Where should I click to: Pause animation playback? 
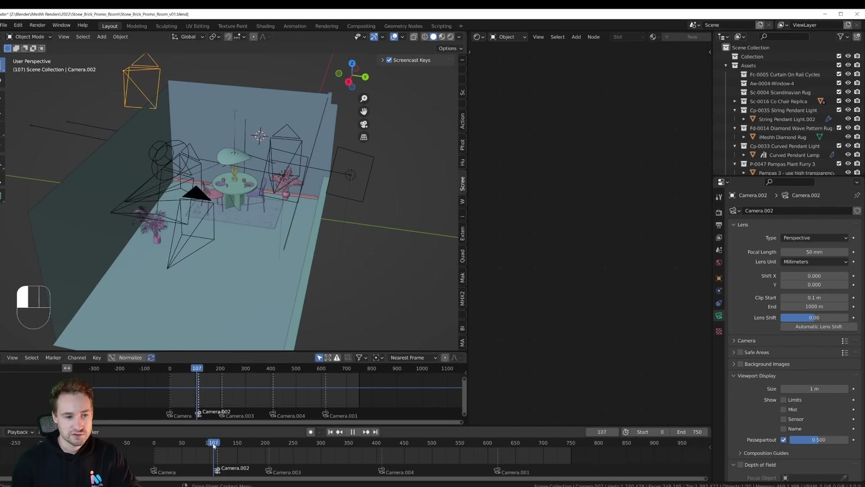tap(353, 432)
